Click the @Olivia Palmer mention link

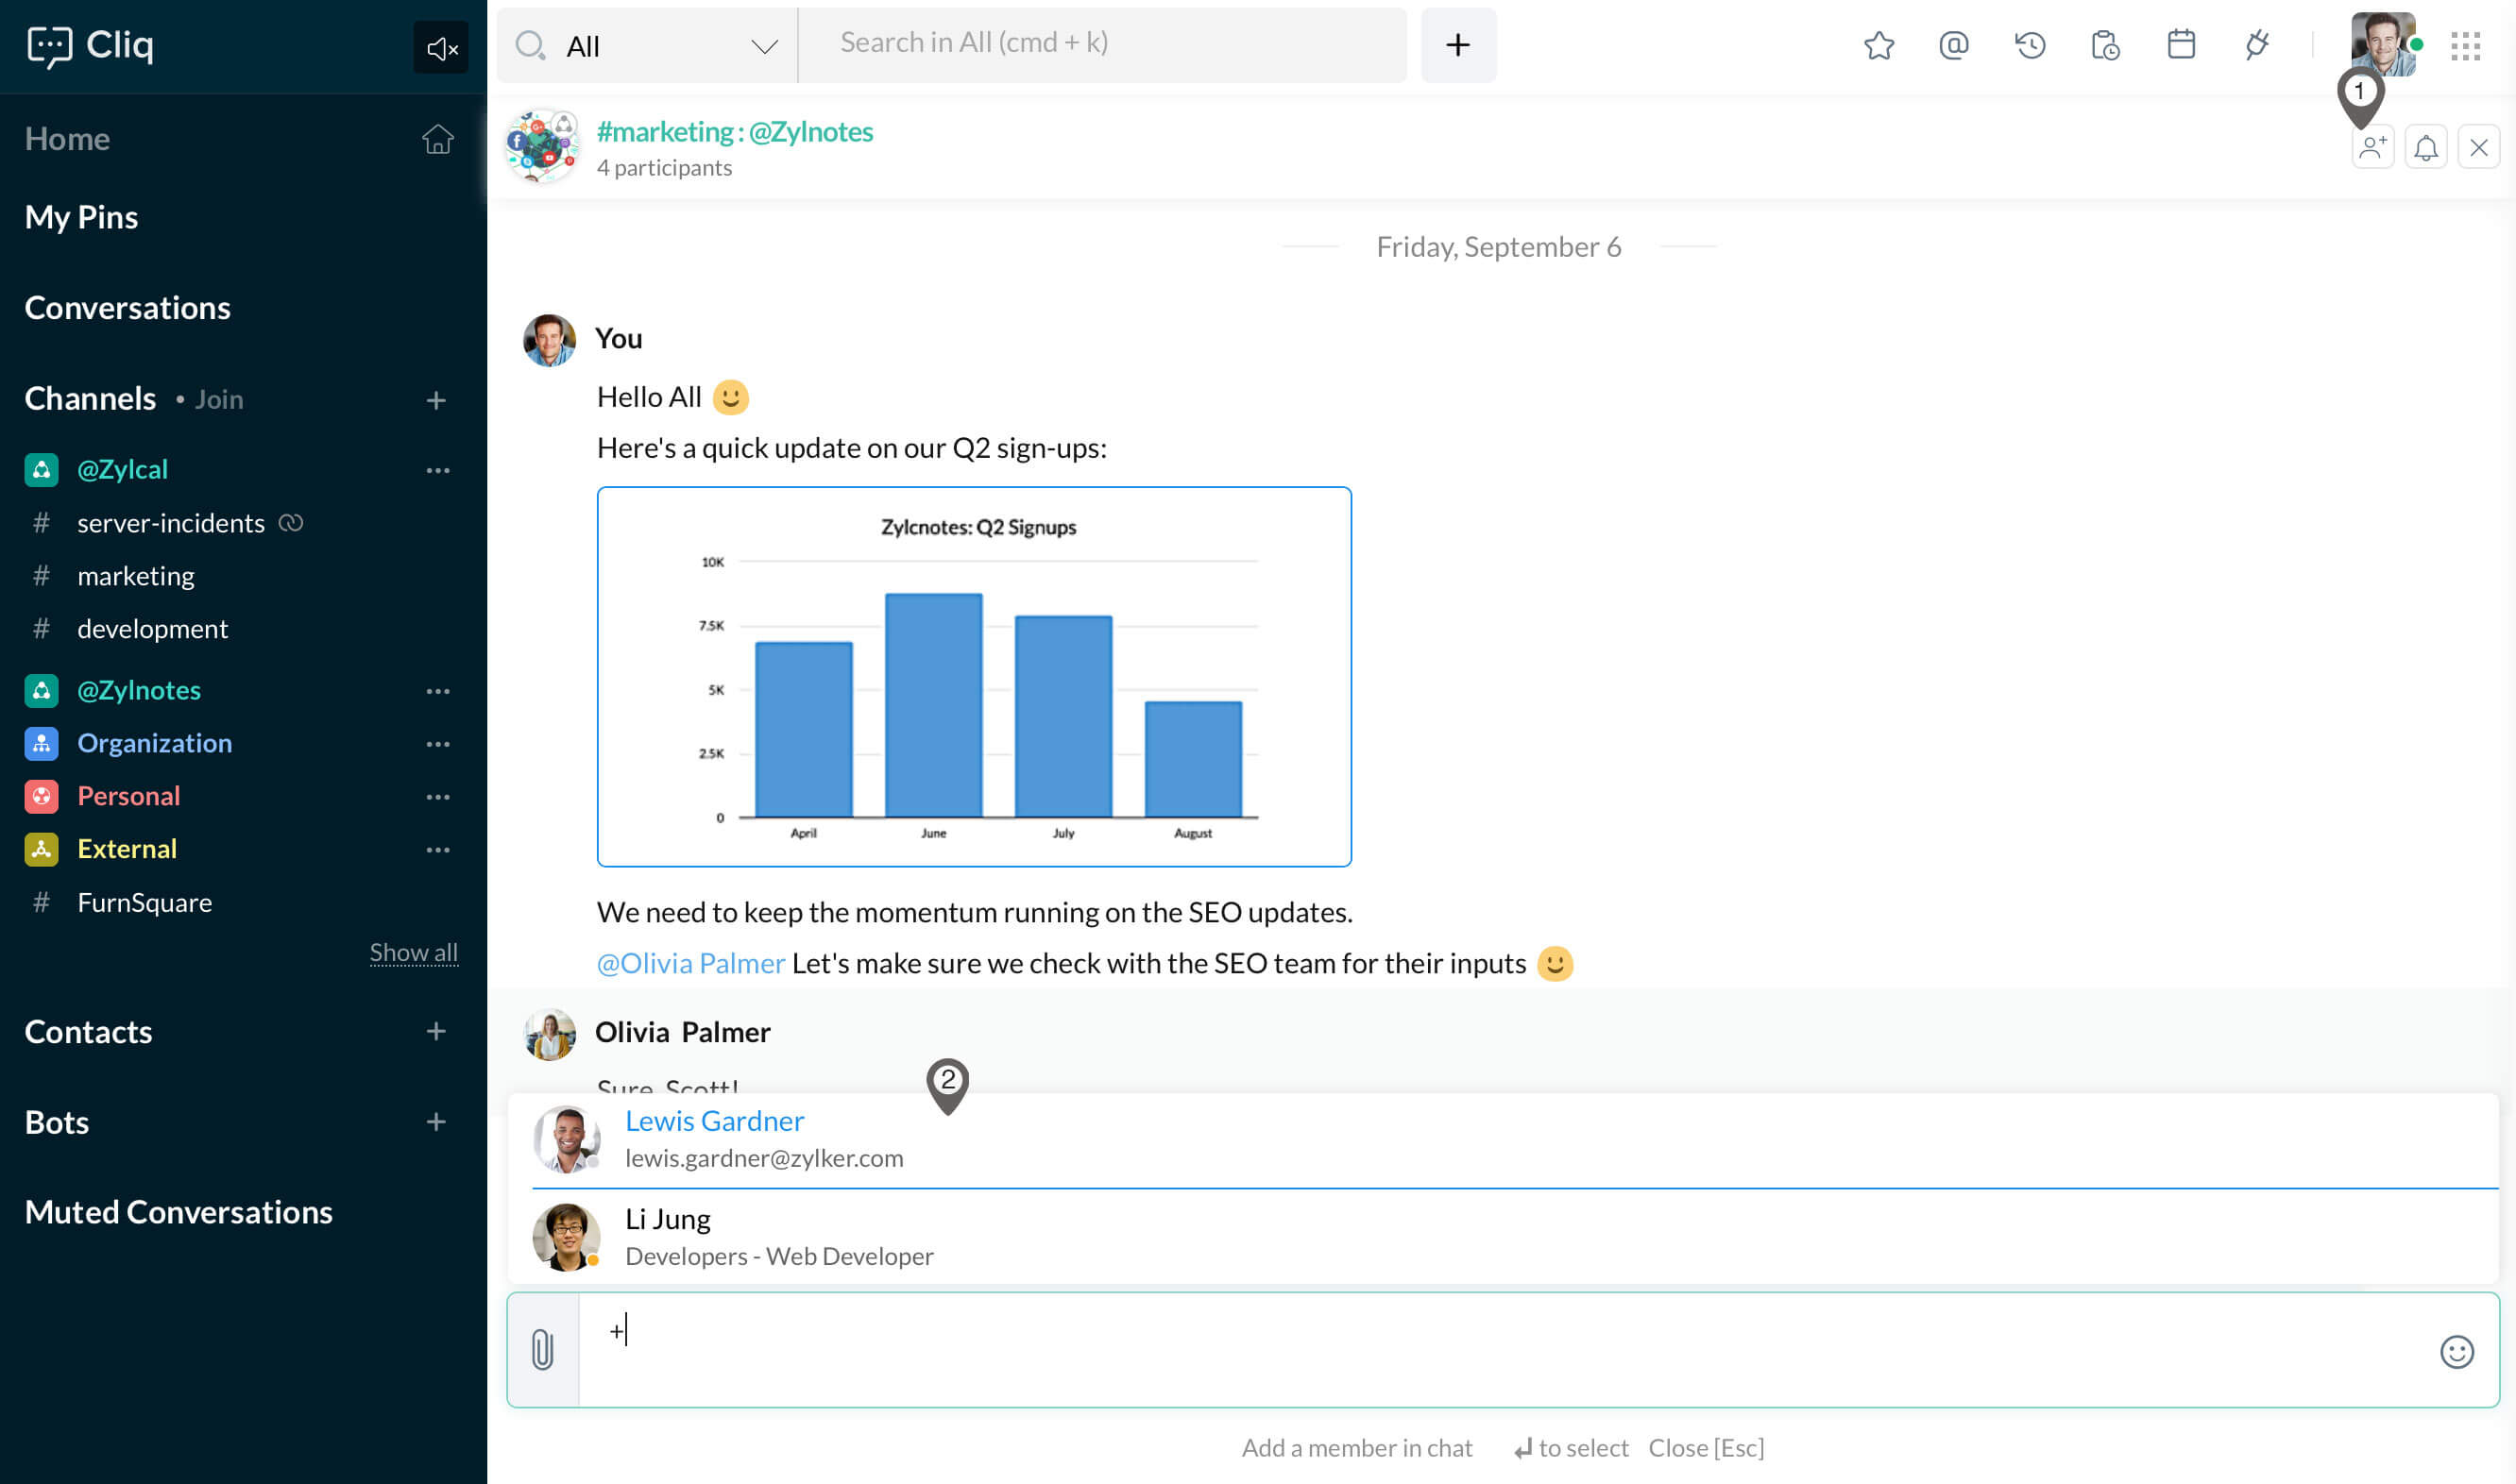click(x=690, y=963)
